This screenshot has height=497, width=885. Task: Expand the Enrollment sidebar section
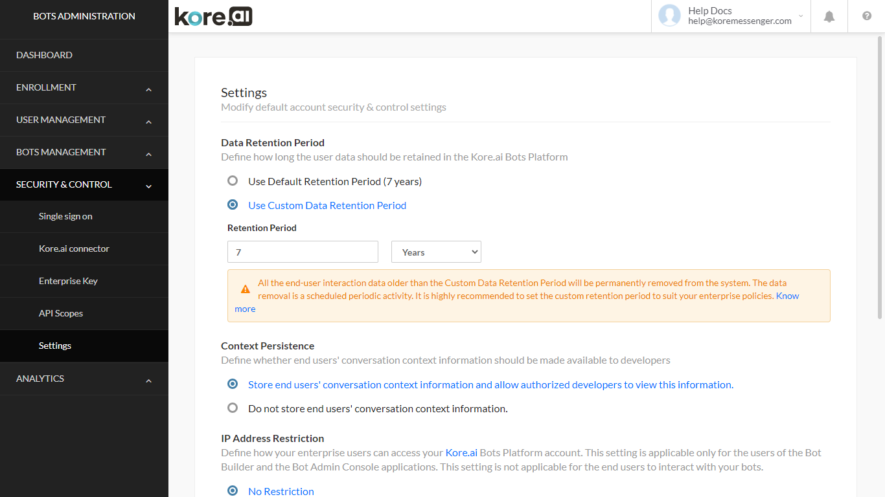tap(84, 87)
